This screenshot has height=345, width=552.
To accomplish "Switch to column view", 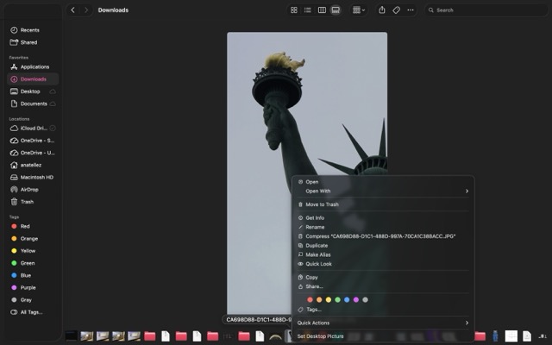I will (322, 9).
